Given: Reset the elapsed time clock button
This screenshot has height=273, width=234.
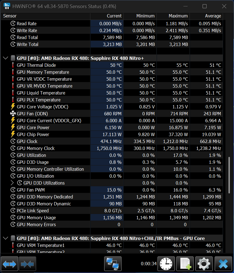Looking at the screenshot, I should click(x=166, y=264).
